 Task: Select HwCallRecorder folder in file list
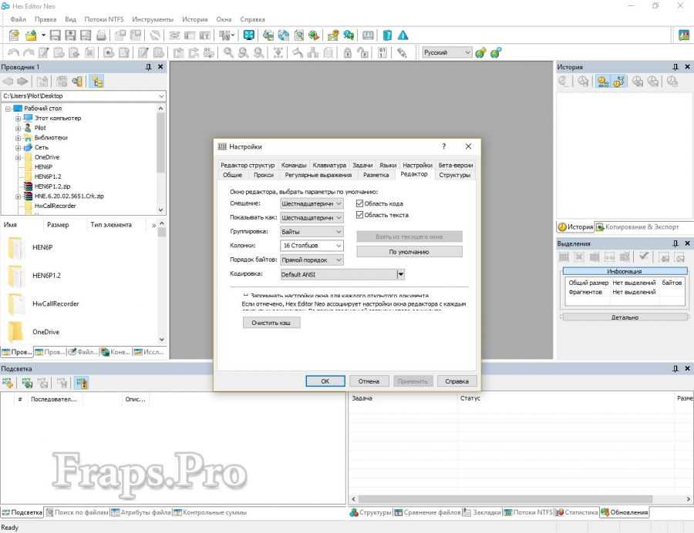[x=56, y=303]
